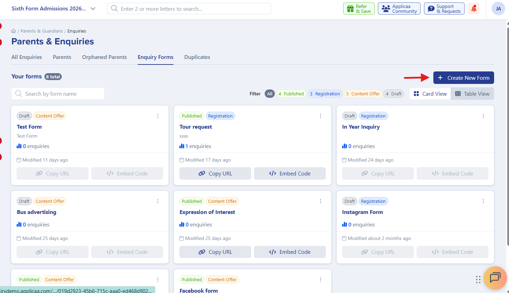
Task: Open the Tour request card title
Action: (196, 127)
